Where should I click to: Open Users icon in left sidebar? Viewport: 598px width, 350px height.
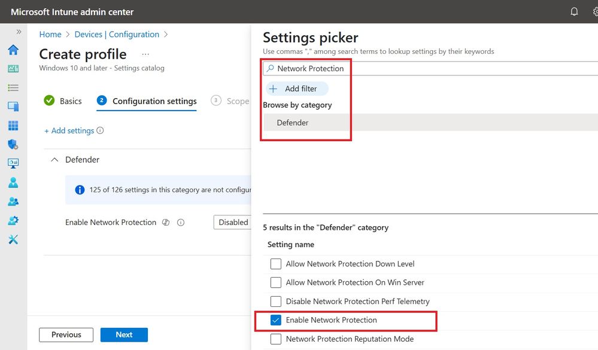(13, 182)
